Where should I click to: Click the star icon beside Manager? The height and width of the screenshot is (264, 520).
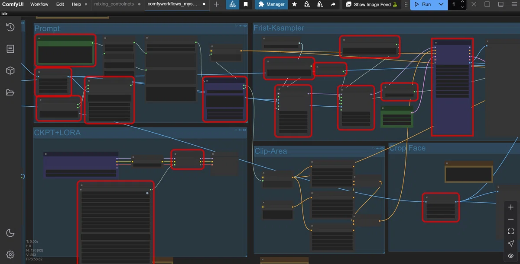tap(294, 4)
